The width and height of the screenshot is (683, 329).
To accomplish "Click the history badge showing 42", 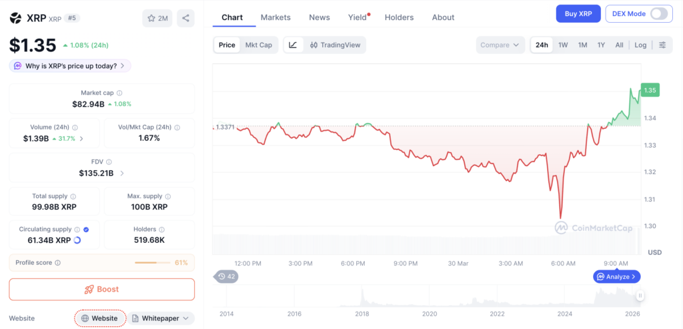I will coord(227,276).
